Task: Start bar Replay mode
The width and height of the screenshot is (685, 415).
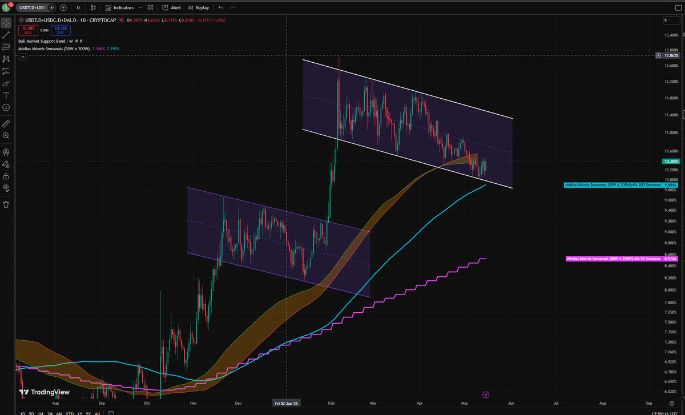Action: (198, 8)
